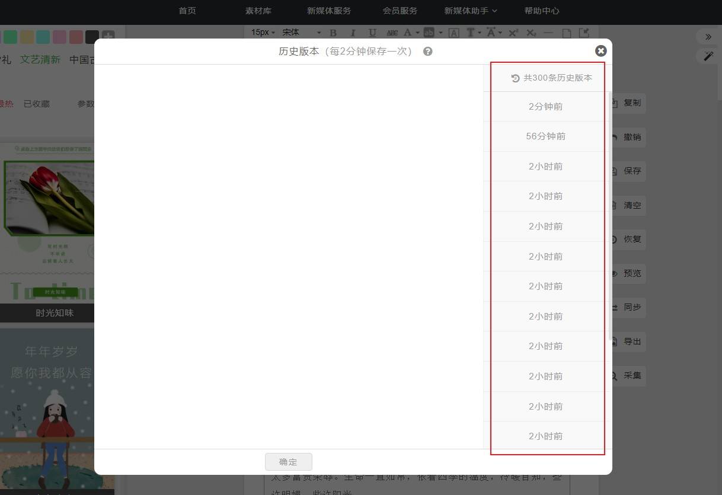Open 素材库 from the top menu
Viewport: 722px width, 495px height.
point(258,11)
